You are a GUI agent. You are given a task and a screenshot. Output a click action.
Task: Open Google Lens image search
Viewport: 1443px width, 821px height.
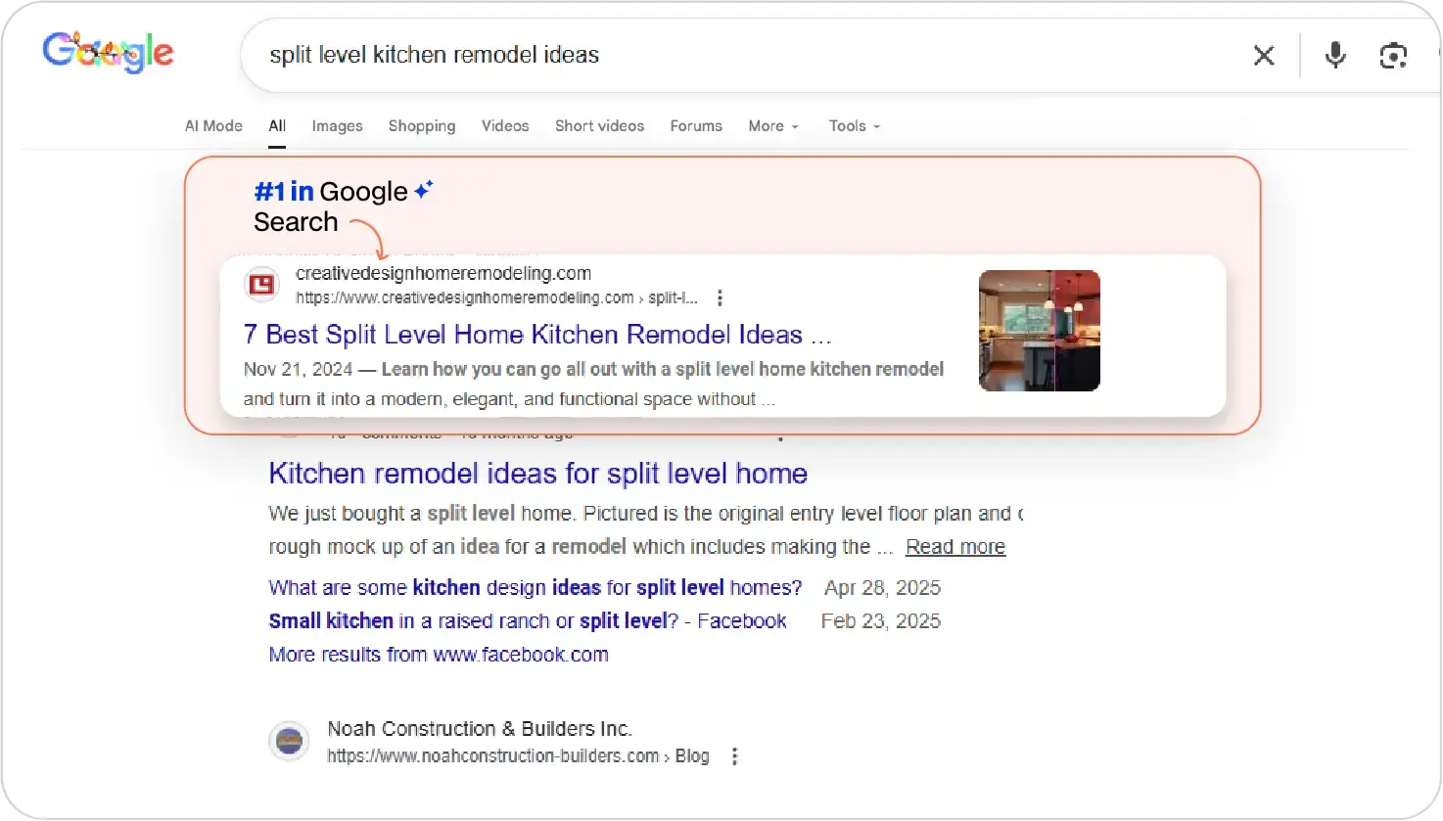(x=1393, y=56)
